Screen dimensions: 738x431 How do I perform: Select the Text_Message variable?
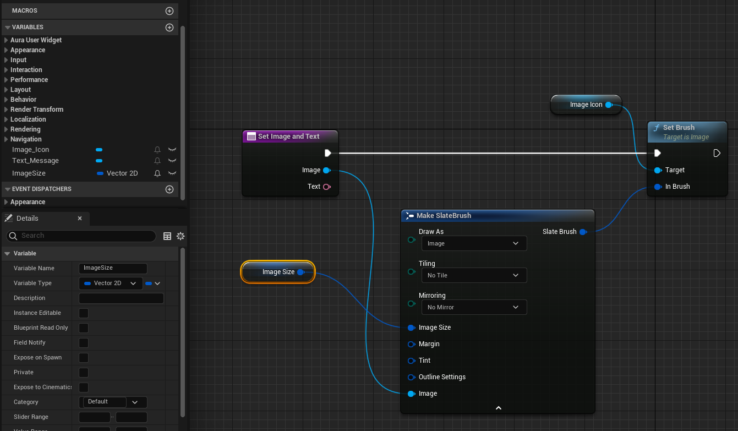(x=35, y=161)
